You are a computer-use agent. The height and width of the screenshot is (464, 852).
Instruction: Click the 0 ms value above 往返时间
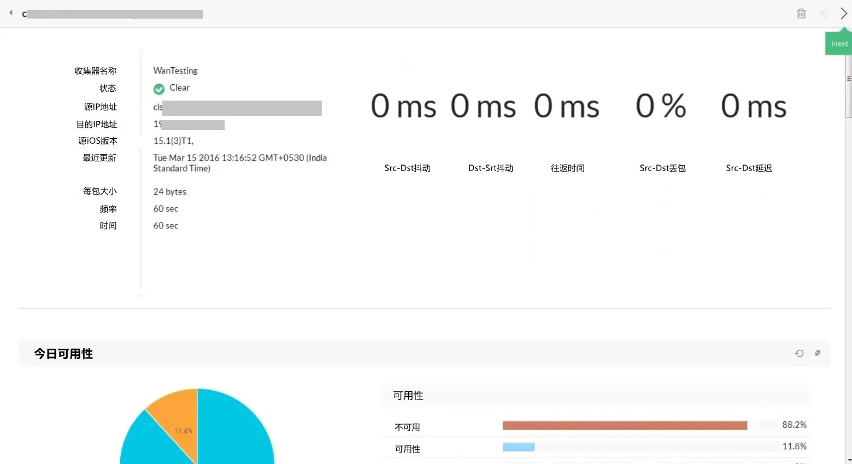click(x=567, y=106)
